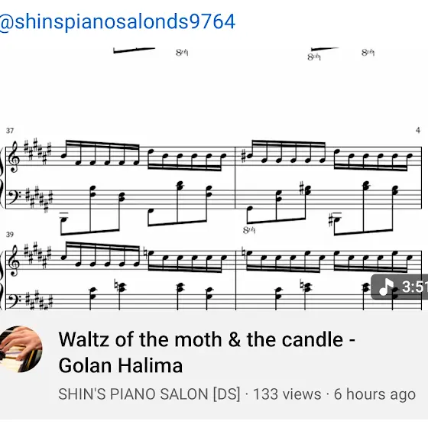
Task: Click the 'Golan Halima' line of the title
Action: click(121, 365)
